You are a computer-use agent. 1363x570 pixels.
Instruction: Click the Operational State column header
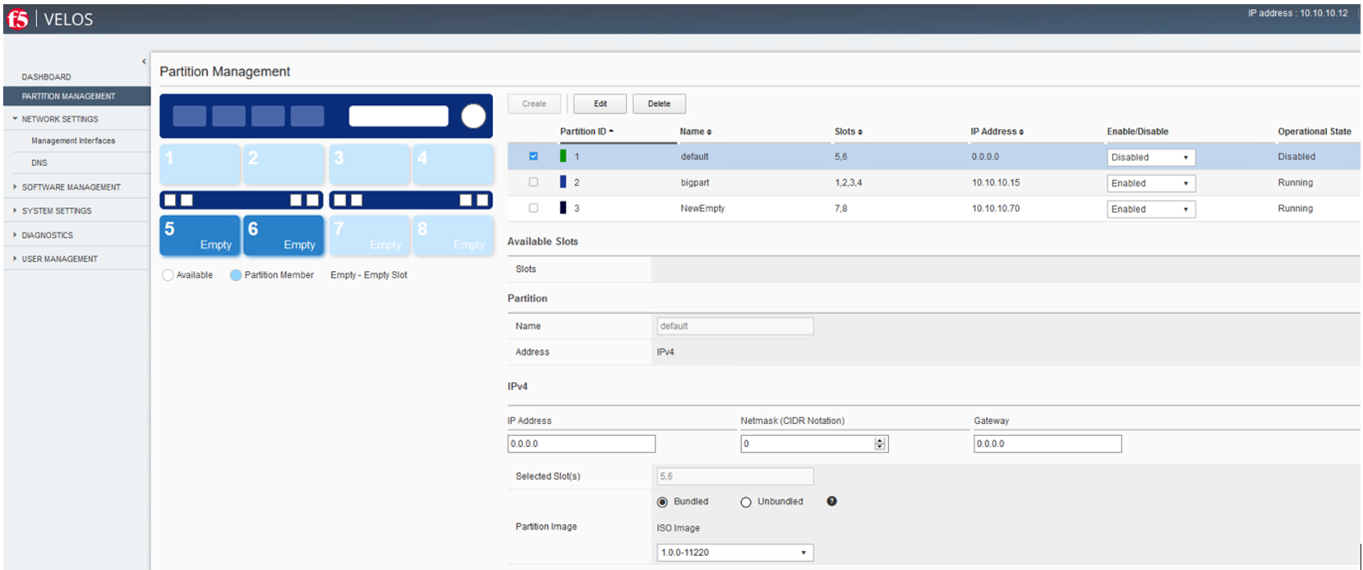click(1315, 131)
